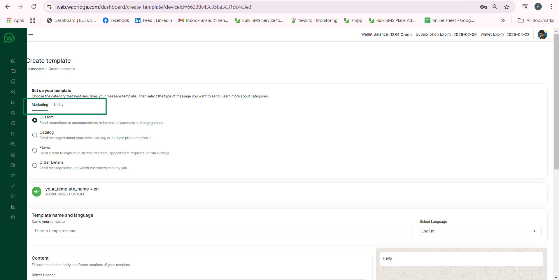Click the scrollbar up arrow
The width and height of the screenshot is (559, 280).
[556, 30]
